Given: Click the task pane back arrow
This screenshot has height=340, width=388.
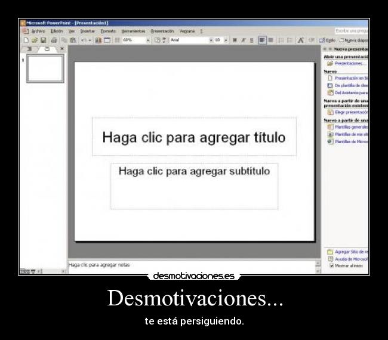Looking at the screenshot, I should [x=325, y=49].
